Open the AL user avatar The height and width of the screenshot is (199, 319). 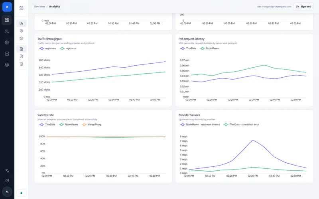click(x=7, y=192)
